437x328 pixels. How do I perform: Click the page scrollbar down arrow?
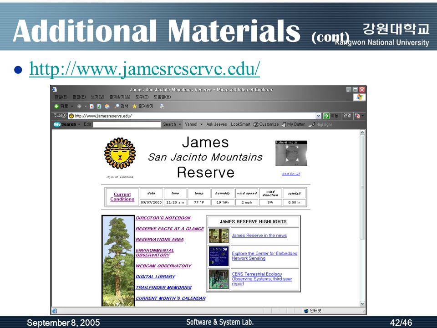[x=362, y=304]
